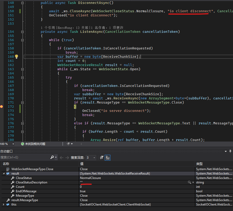The image size is (233, 211).
Task: Click the back navigation arrow in Autos toolbar
Action: 61,157
